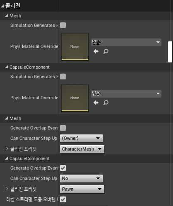Browse to asset with magnifier under CapsuleComponent Phys Material Override
173x206 pixels.
point(106,103)
